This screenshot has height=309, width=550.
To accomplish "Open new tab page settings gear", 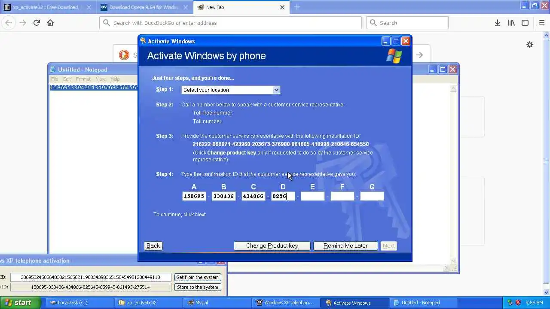I will click(530, 45).
